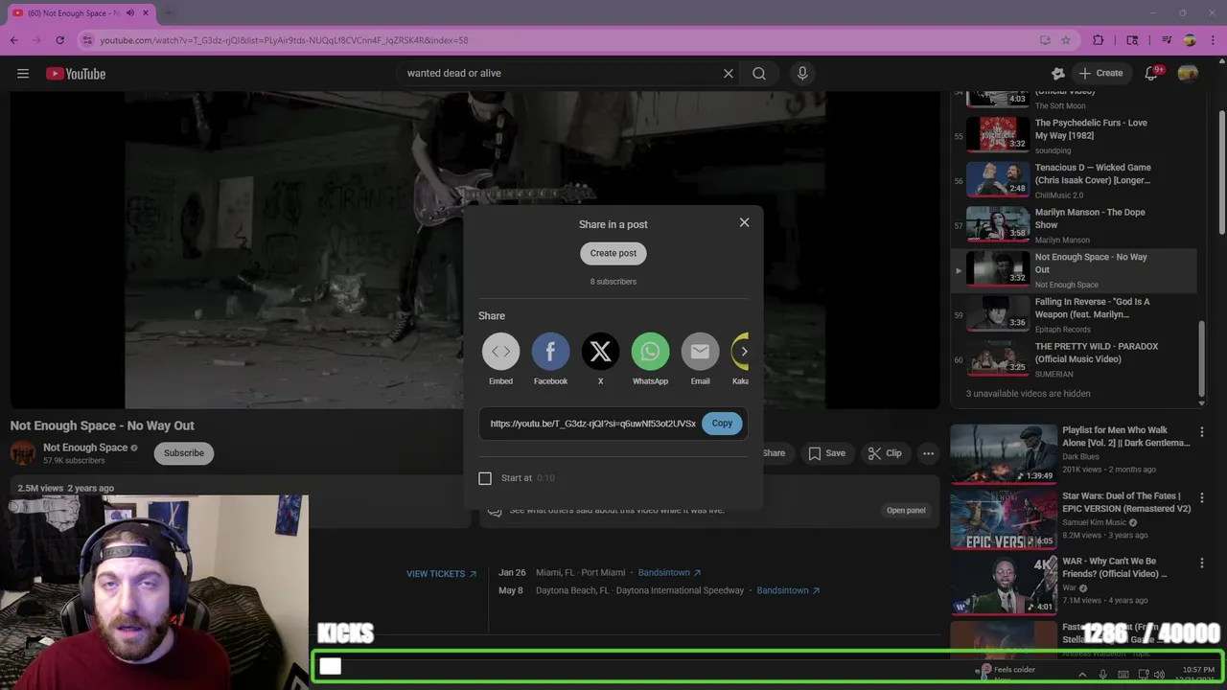Open YouTube hamburger guide menu
Image resolution: width=1227 pixels, height=690 pixels.
tap(23, 74)
